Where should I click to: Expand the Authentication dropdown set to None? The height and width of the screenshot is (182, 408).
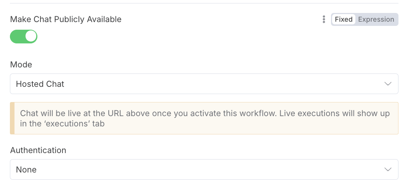[204, 169]
